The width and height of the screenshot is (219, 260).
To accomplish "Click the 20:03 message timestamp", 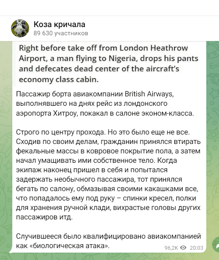I will click(x=196, y=248).
